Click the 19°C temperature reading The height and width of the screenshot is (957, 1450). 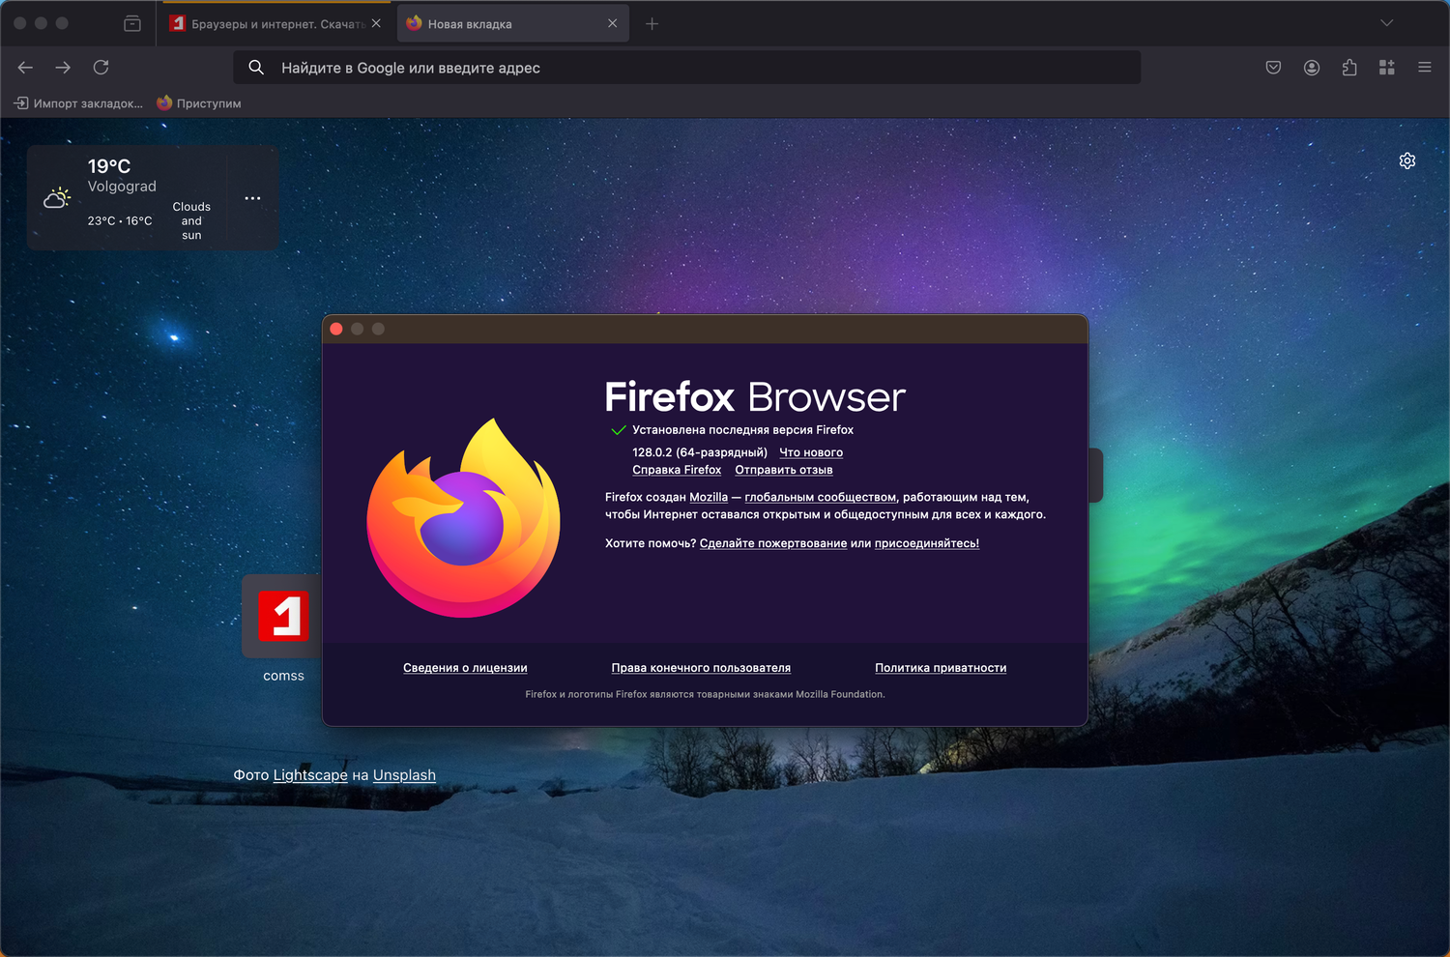pyautogui.click(x=109, y=166)
